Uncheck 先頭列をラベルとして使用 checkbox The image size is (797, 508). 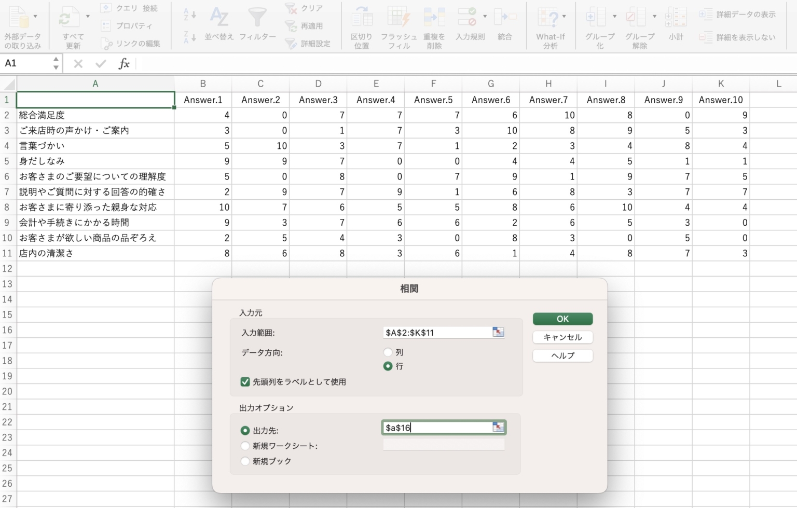(245, 382)
